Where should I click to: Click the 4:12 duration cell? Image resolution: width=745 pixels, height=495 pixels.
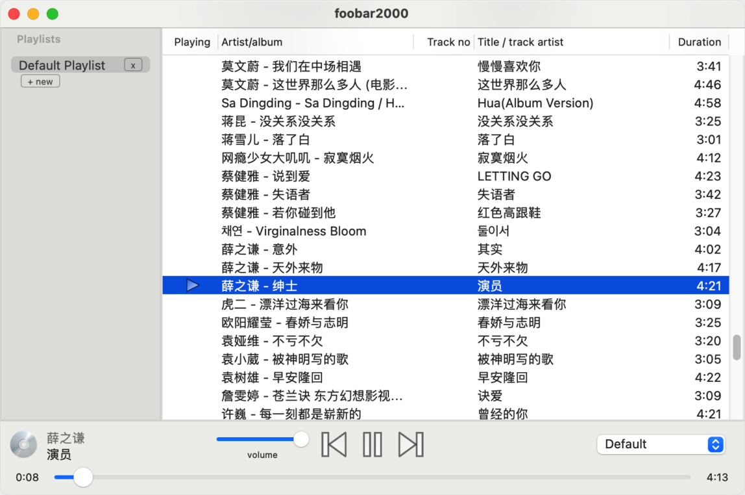point(709,158)
